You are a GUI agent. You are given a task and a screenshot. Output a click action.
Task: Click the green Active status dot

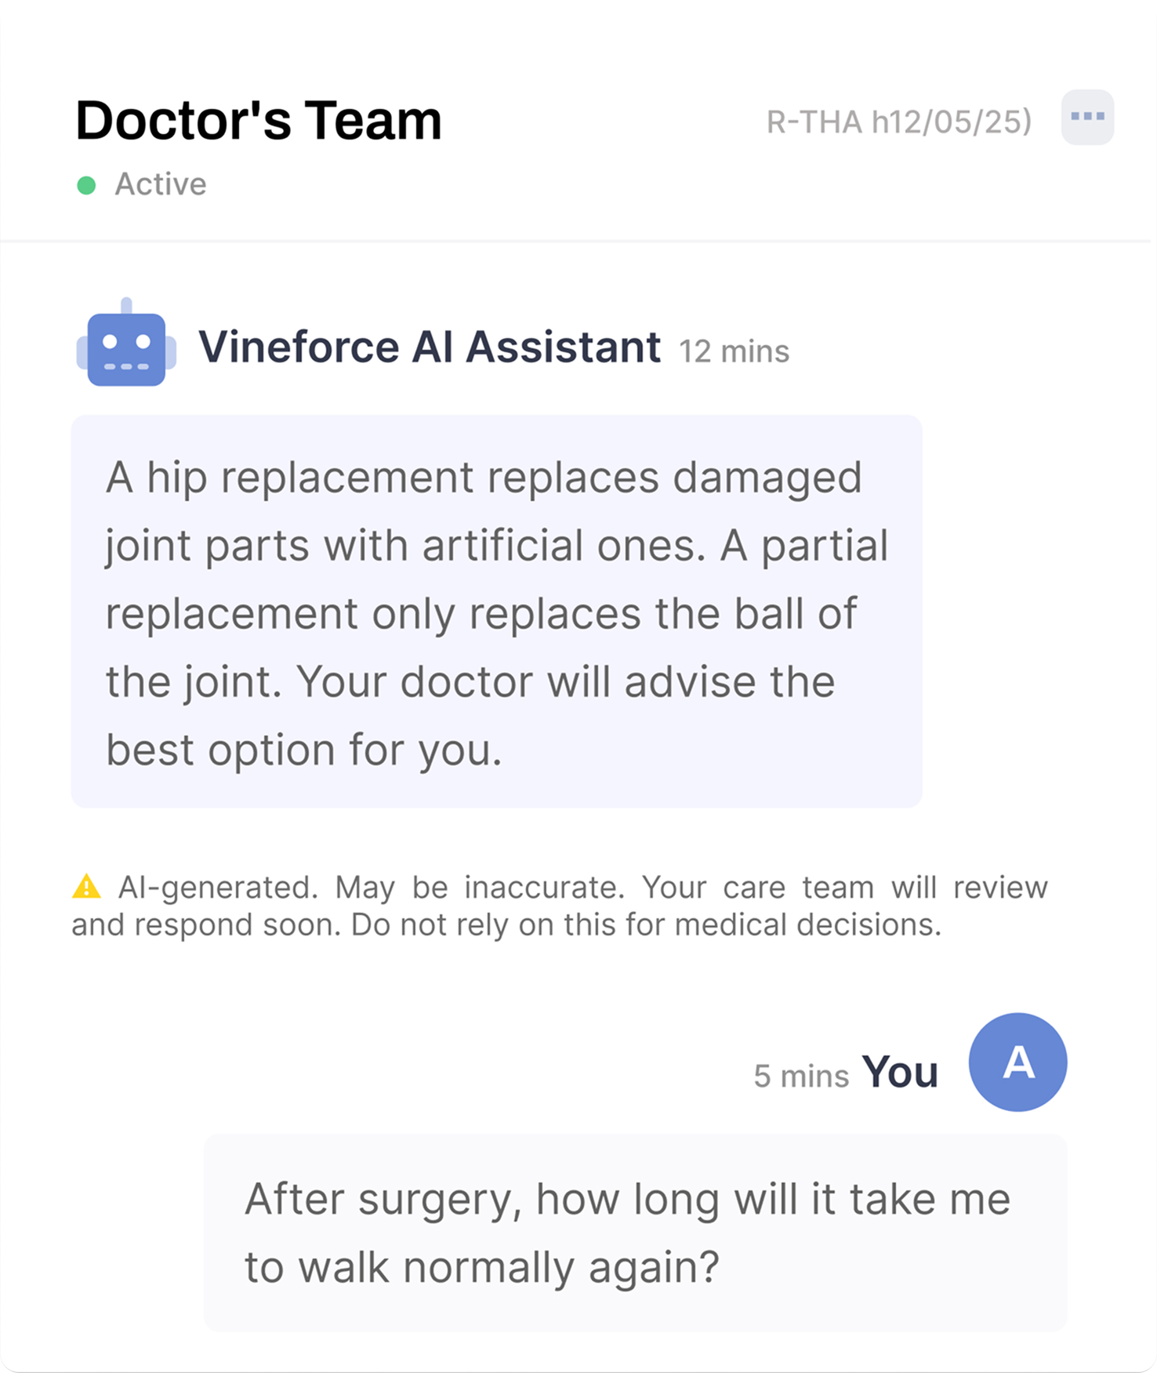click(x=86, y=185)
